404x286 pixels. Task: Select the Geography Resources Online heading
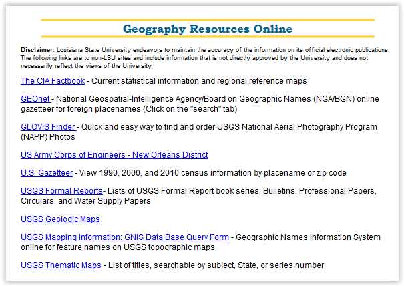pos(208,29)
